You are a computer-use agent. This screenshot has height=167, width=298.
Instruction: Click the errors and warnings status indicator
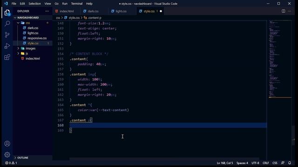pyautogui.click(x=11, y=163)
